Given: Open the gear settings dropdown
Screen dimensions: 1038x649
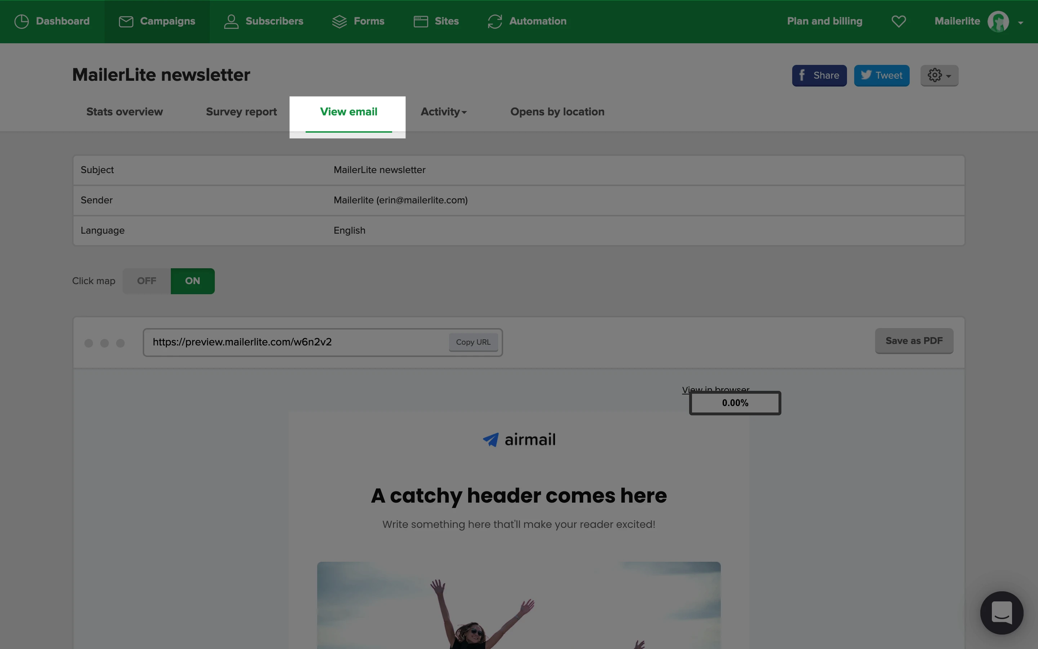Looking at the screenshot, I should (x=939, y=76).
